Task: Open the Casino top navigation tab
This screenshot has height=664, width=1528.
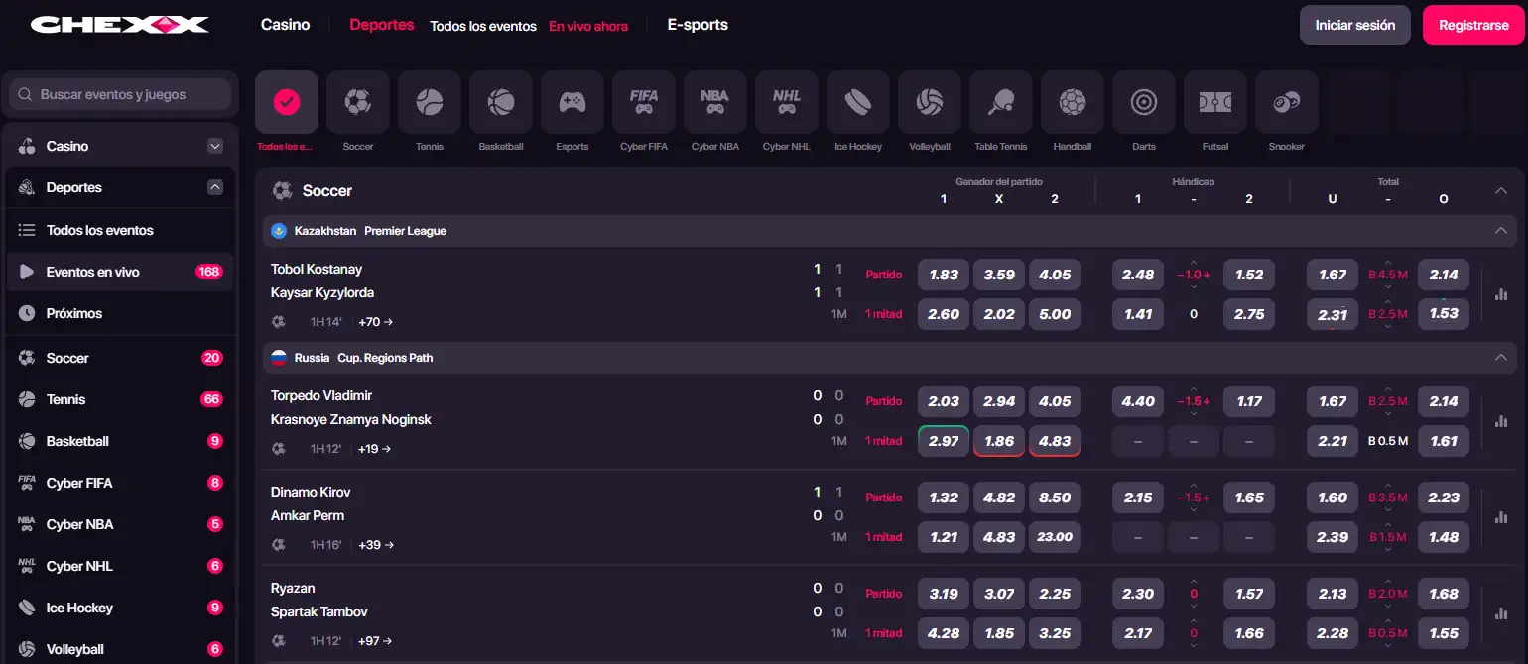Action: coord(286,25)
